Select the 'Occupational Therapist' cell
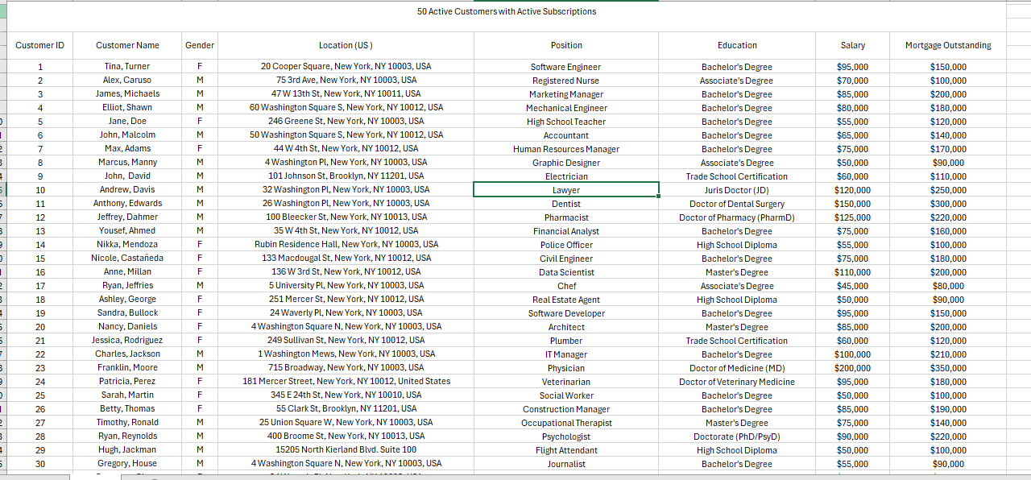 [566, 423]
